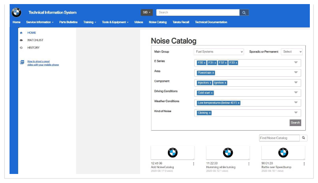Open Sporadic or Permanent select box
318x183 pixels.
[292, 52]
